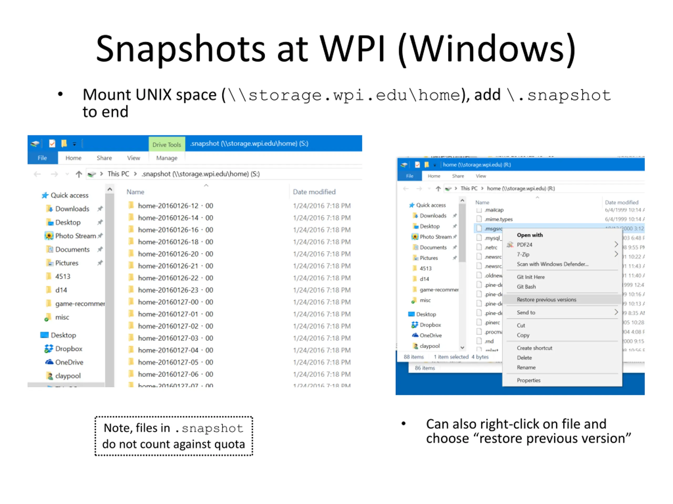Image resolution: width=673 pixels, height=504 pixels.
Task: Click the folder icon of home-20160126-21 · 00
Action: coord(131,266)
